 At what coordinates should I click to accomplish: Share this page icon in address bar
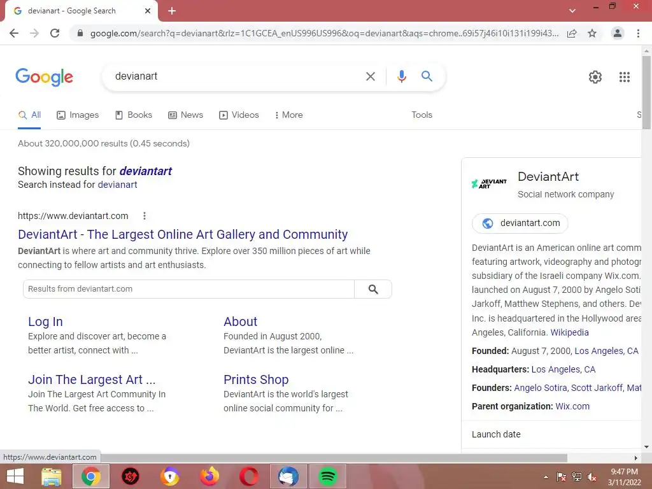point(572,33)
